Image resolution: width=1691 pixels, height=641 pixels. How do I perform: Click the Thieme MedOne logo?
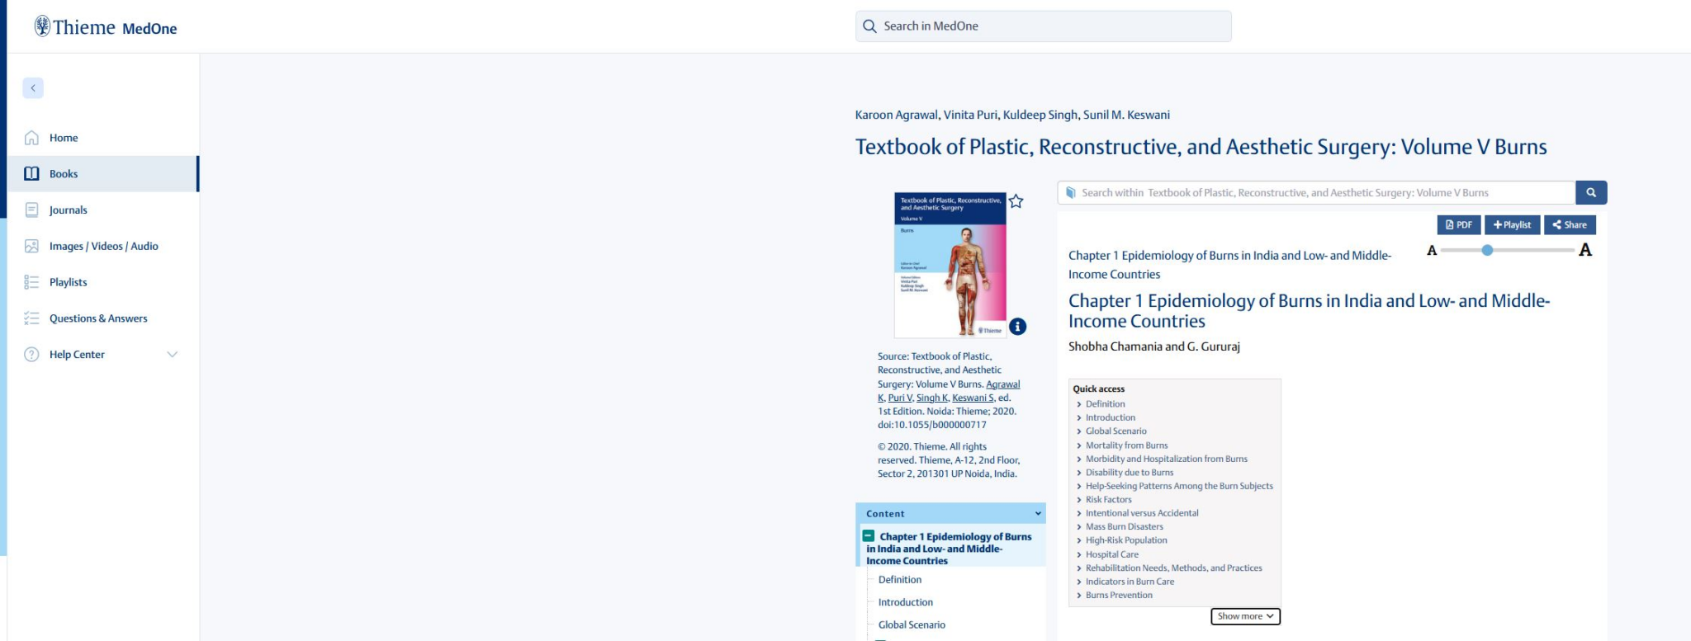point(106,27)
